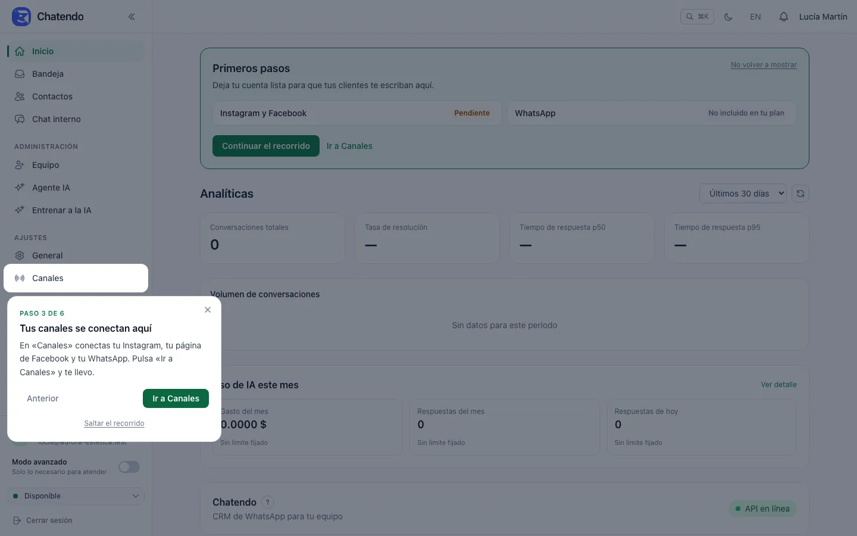
Task: Switch the language to EN
Action: point(755,17)
